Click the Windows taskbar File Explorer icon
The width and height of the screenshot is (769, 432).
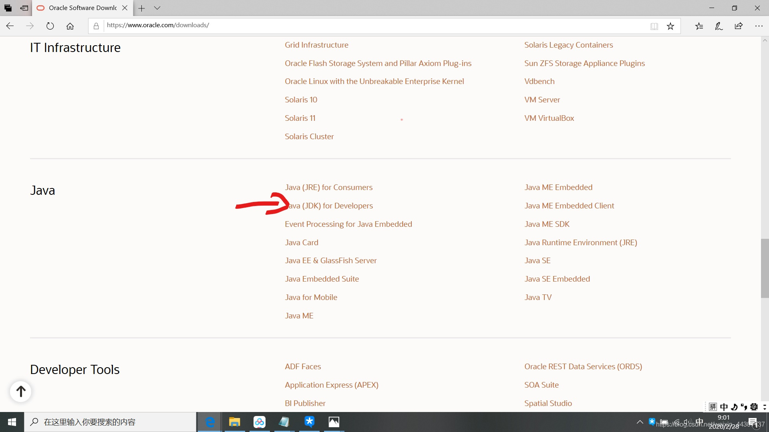pos(234,422)
